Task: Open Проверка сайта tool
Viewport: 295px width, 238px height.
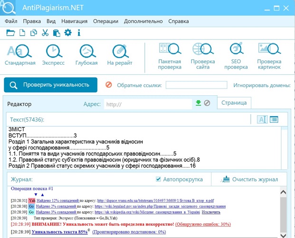Action: click(203, 56)
